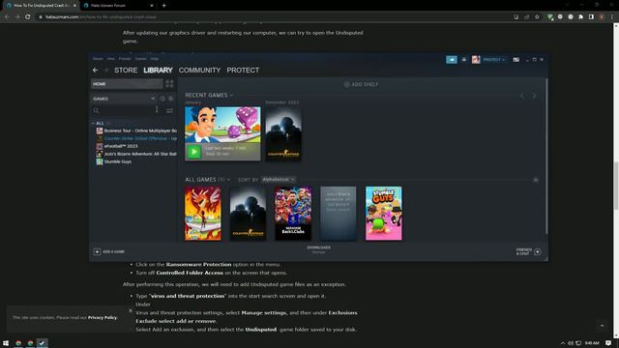Open the Steam STORE tab
Screen dimensions: 619x348
[126, 71]
